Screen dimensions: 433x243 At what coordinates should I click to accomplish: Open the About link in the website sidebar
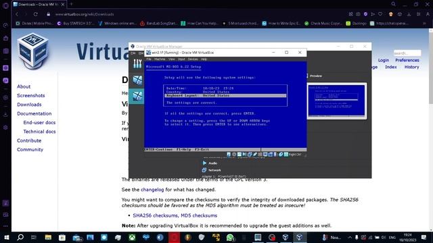(x=24, y=86)
